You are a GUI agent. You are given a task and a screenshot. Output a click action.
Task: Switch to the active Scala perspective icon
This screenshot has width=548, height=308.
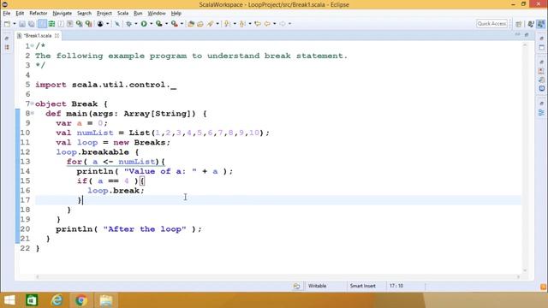541,24
